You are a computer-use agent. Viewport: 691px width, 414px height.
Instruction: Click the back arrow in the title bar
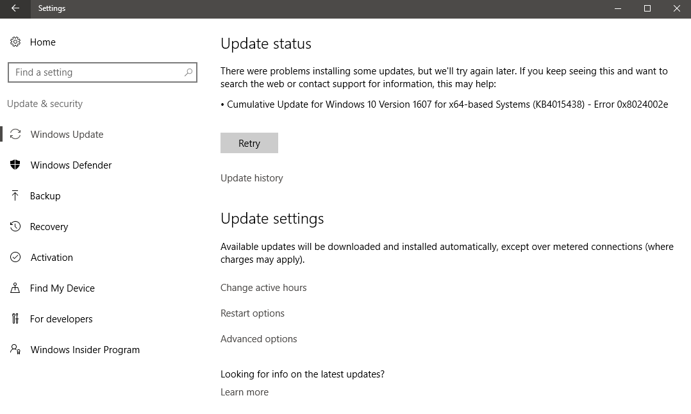[15, 8]
